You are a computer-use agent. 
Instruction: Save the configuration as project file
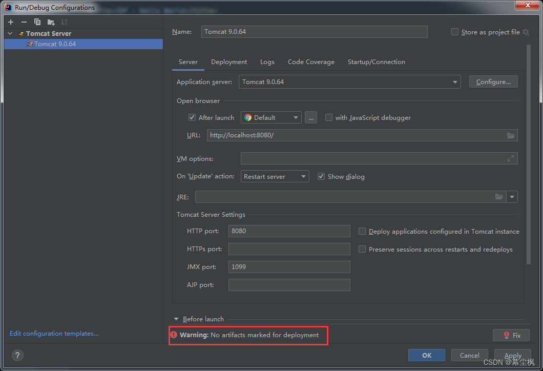(454, 32)
